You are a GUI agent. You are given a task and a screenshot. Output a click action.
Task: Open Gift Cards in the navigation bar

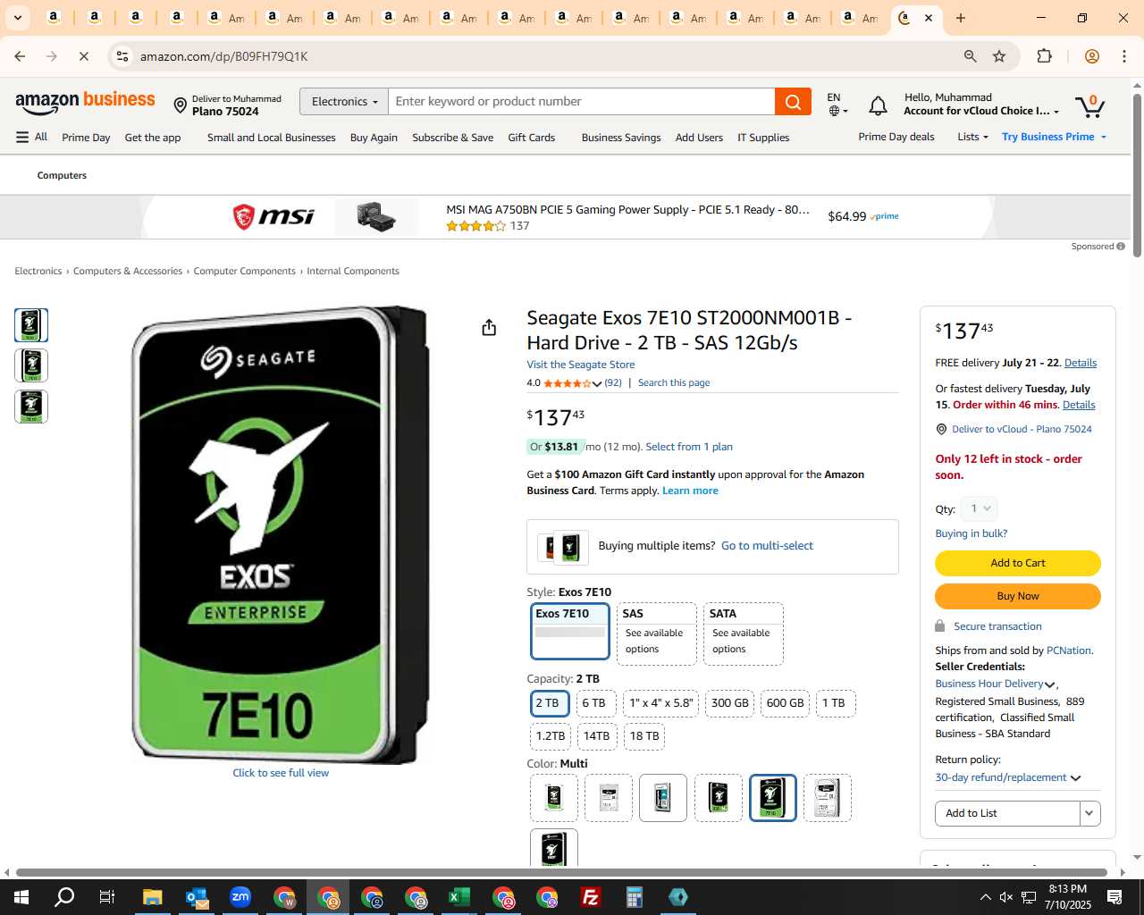[531, 138]
